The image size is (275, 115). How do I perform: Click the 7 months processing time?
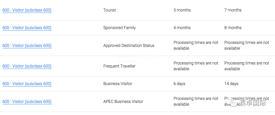coord(233,10)
